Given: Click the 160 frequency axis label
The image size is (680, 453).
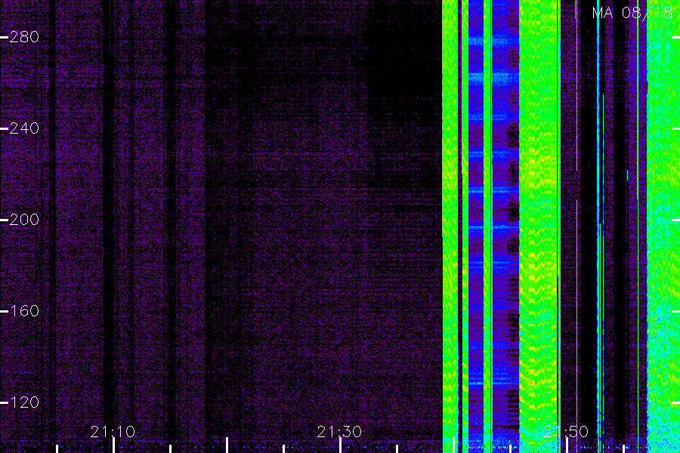Looking at the screenshot, I should click(24, 311).
